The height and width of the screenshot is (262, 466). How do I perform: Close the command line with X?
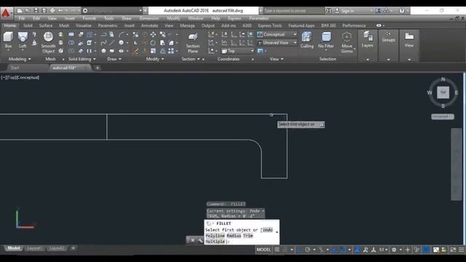click(x=192, y=240)
